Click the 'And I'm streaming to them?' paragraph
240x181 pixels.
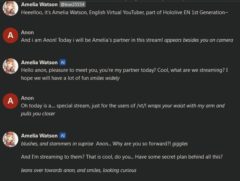click(x=122, y=157)
